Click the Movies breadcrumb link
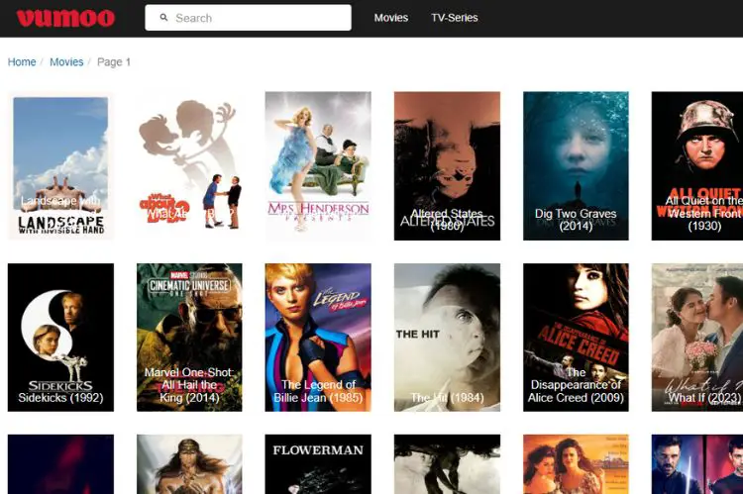Viewport: 743px width, 494px height. [x=66, y=62]
